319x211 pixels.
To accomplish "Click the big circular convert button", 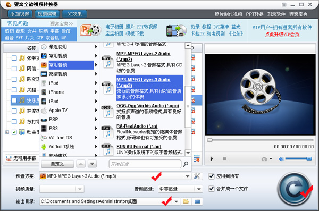I will pos(295,189).
